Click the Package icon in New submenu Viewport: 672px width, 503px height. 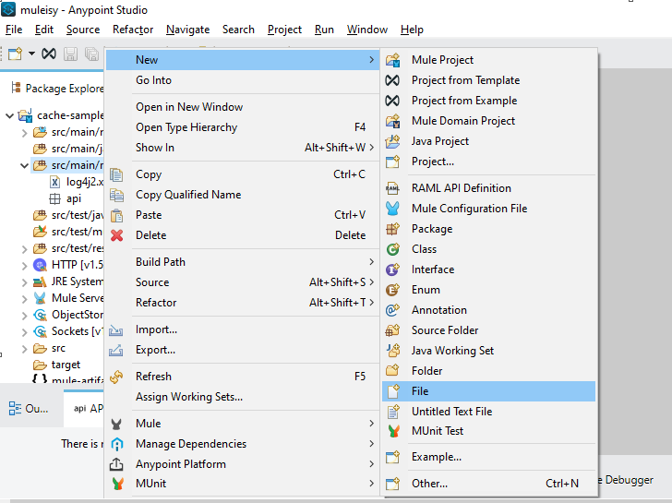(392, 229)
